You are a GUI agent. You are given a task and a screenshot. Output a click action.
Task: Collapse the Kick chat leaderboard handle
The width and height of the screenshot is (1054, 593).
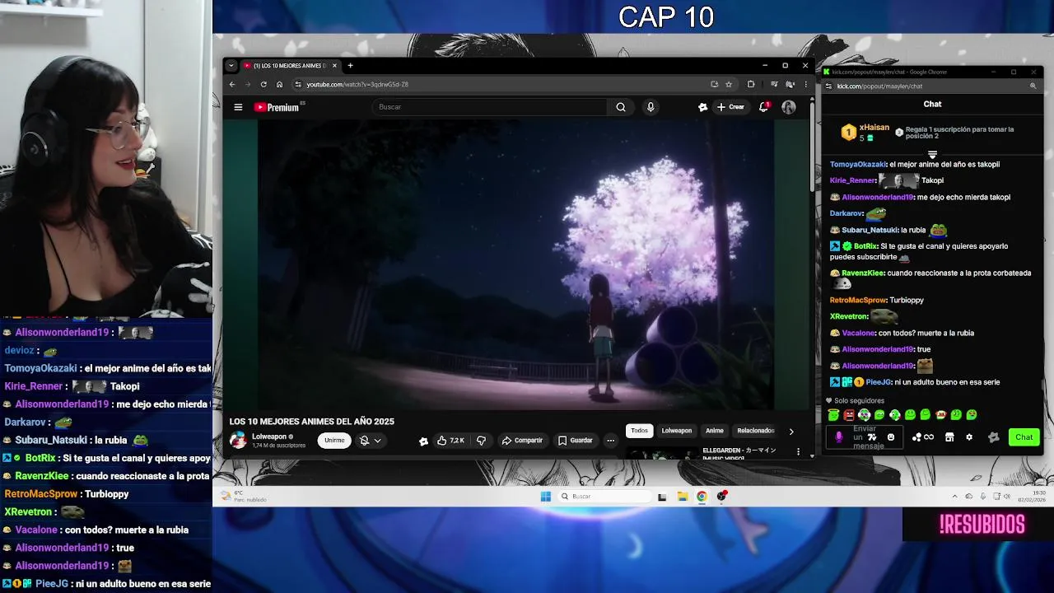click(932, 154)
